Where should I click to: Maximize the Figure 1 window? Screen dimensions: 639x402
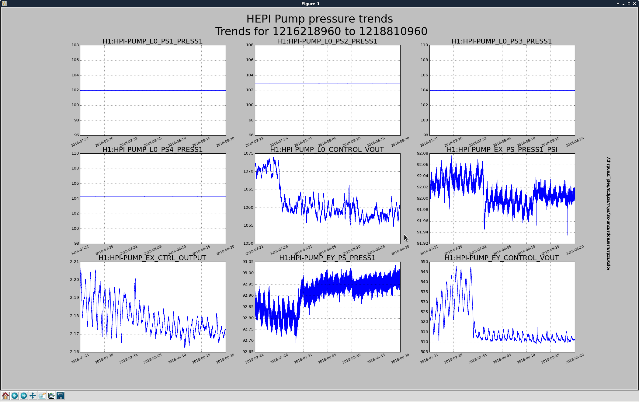coord(629,4)
